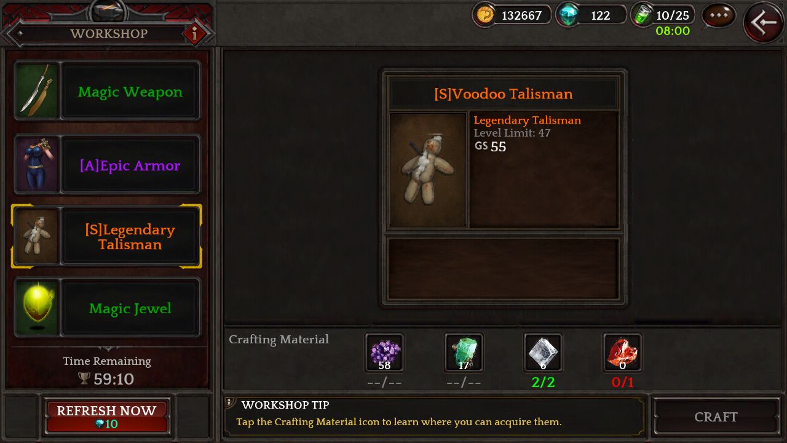Tap the Workshop info icon
Screen dimensions: 787x443
195,34
